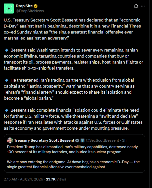Open the Drop Site display name link

(x=24, y=6)
